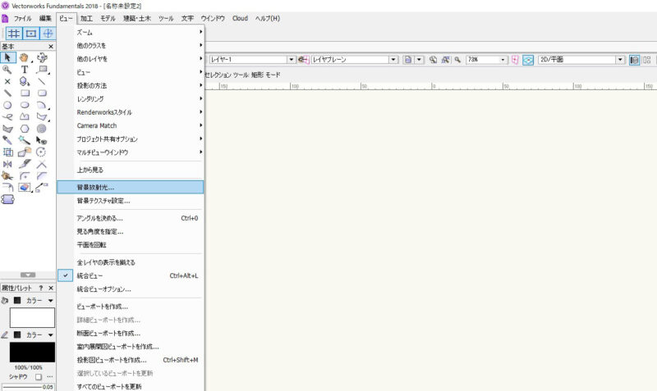
Task: Select the single Line tool
Action: click(x=42, y=81)
